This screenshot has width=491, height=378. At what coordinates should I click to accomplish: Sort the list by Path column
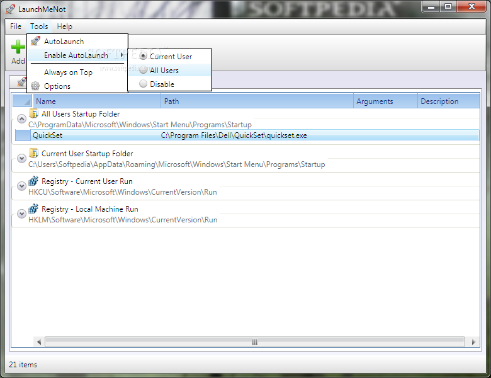pos(257,101)
